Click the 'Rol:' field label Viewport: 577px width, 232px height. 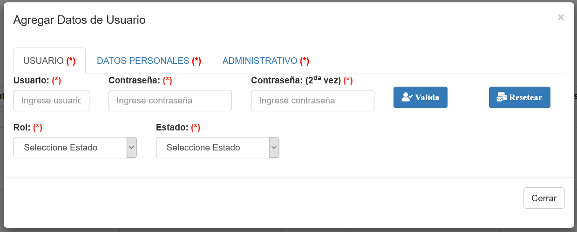22,127
